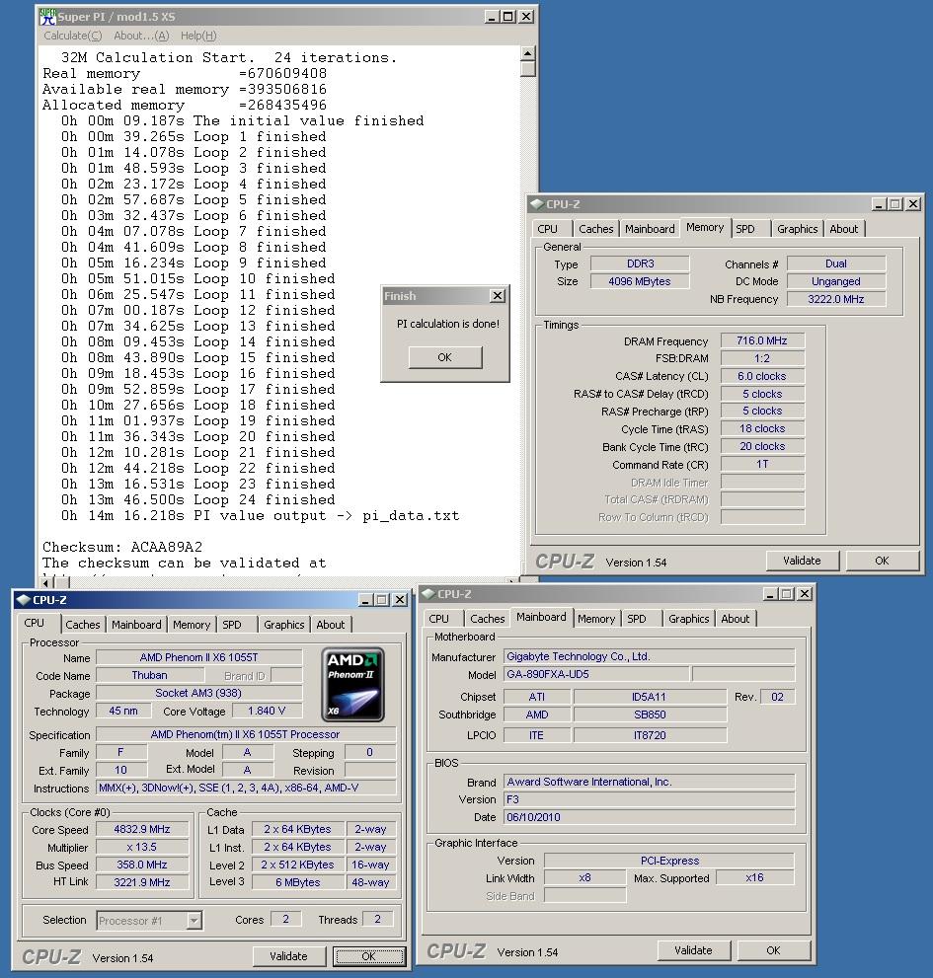
Task: Open About tab in Mainboard window
Action: pos(736,619)
